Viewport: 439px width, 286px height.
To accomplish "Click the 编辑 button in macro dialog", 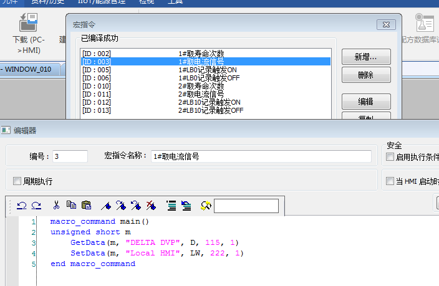I will coord(365,102).
